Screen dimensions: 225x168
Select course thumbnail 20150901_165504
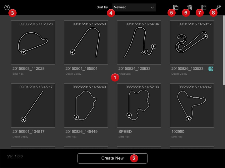(86, 42)
